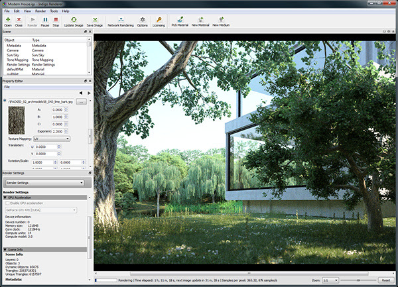
Task: Click the Scene list vertical scrollbar
Action: 89,44
